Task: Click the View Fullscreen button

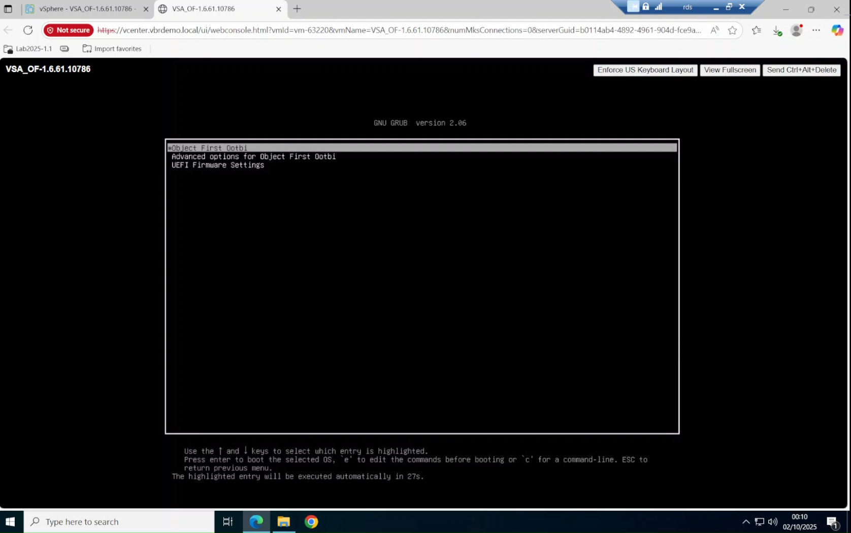Action: 730,70
